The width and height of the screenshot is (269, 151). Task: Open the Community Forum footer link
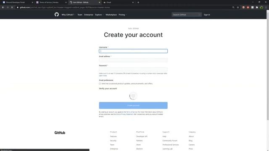(x=170, y=141)
